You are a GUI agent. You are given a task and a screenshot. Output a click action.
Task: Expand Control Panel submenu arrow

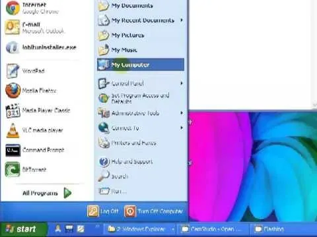tap(182, 83)
